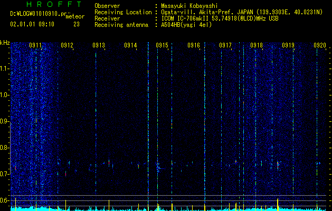Click time marker 0914

130,45
